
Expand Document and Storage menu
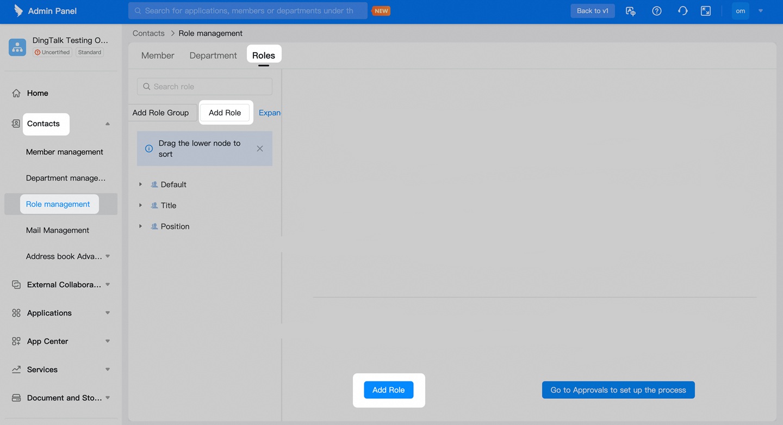108,398
